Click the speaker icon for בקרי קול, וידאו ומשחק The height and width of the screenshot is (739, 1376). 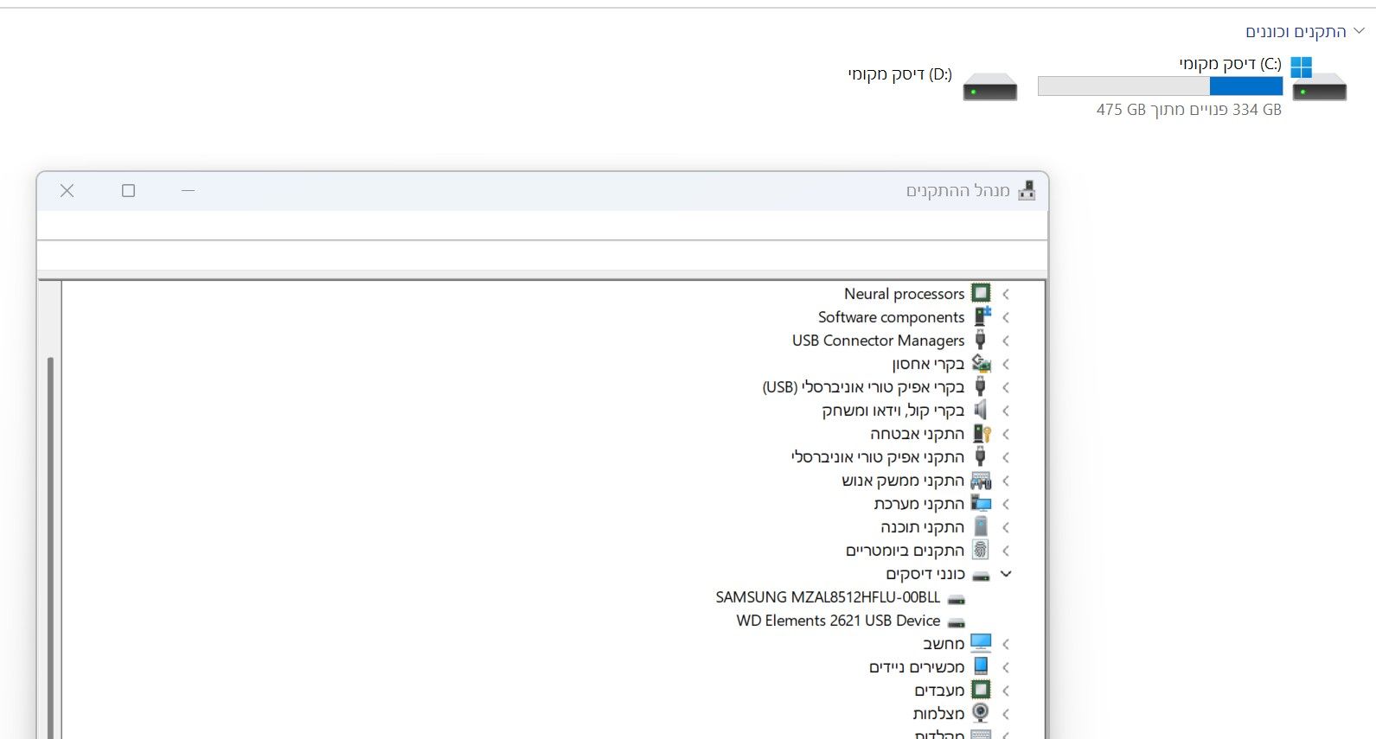(x=981, y=410)
